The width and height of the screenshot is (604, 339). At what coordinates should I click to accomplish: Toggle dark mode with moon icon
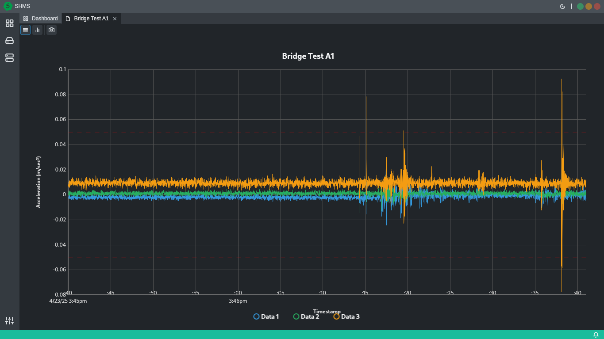click(x=562, y=6)
